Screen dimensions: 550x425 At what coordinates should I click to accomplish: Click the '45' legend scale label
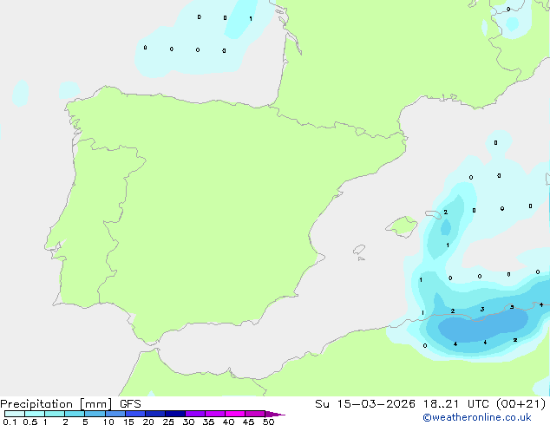coord(248,422)
